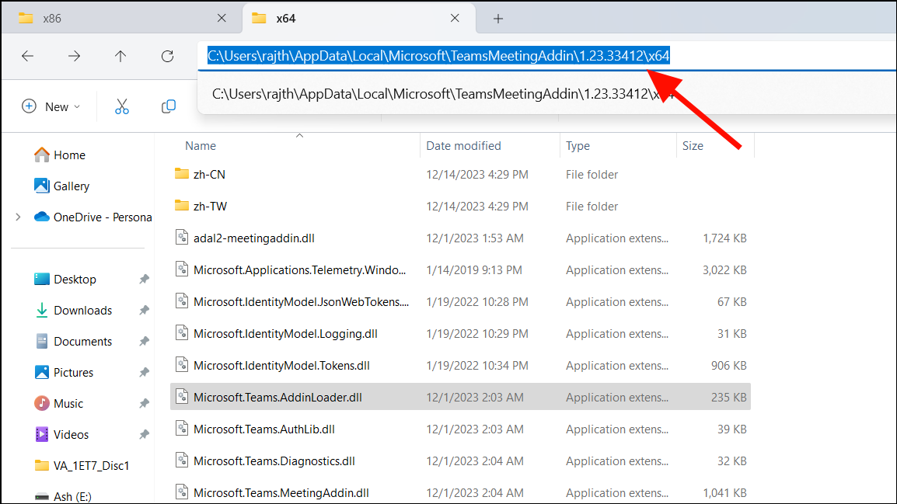Viewport: 897px width, 504px height.
Task: Open Downloads quick access folder
Action: click(x=72, y=311)
